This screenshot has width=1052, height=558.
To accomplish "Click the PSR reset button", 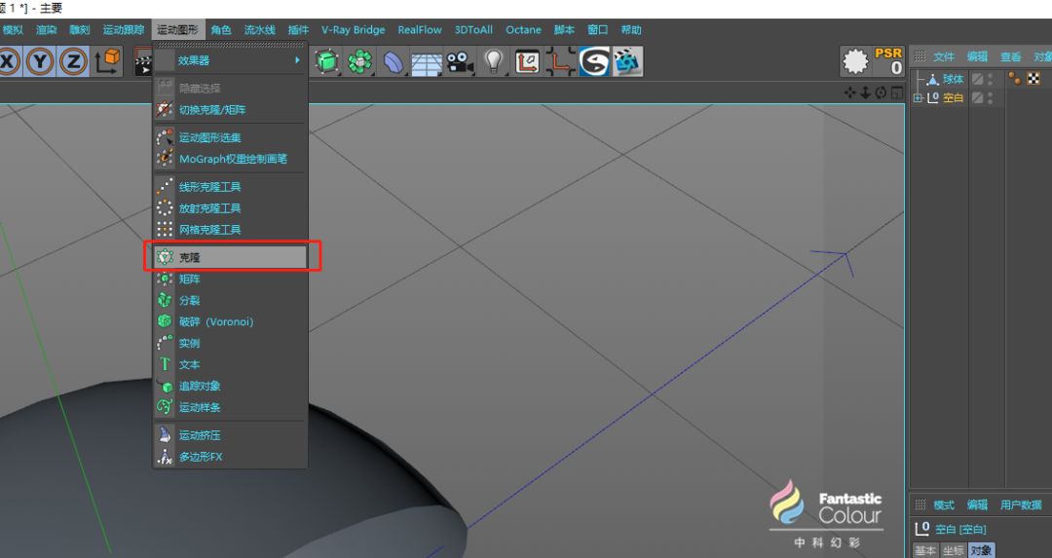I will point(887,61).
